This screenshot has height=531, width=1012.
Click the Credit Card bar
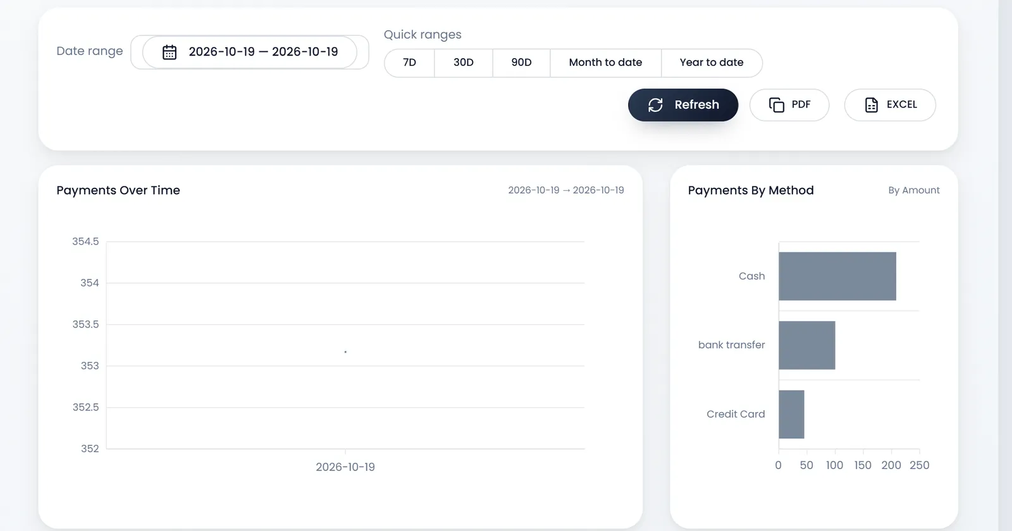pos(791,414)
